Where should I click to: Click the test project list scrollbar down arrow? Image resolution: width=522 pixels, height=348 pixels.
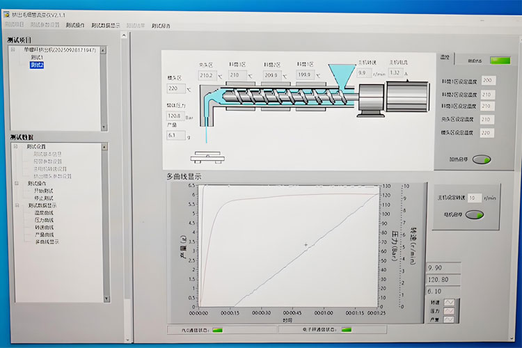103,127
